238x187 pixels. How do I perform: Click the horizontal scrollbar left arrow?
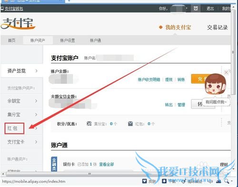[x=3, y=174]
